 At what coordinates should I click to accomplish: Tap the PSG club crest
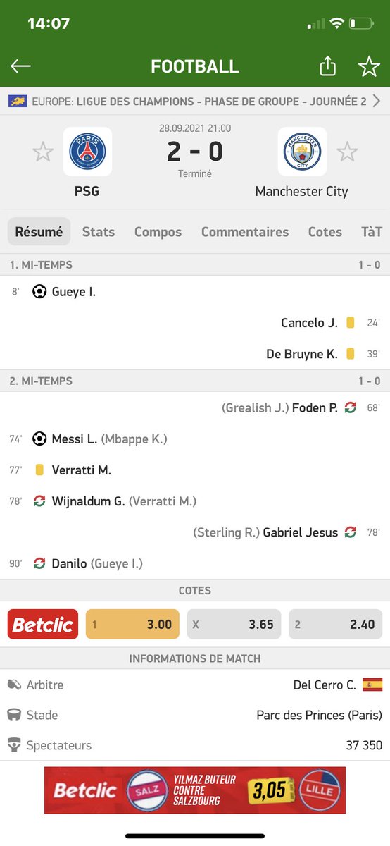click(x=87, y=152)
